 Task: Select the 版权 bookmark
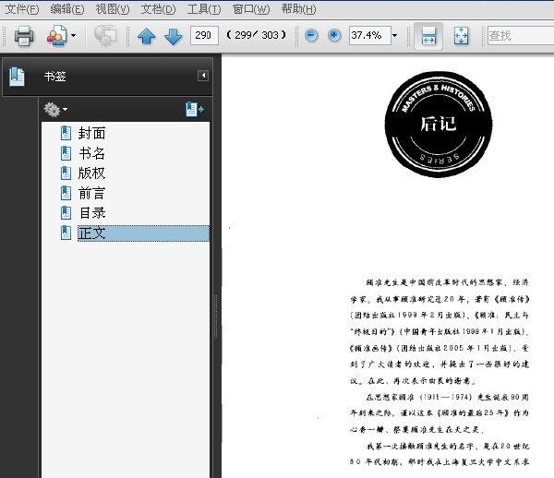(x=91, y=173)
